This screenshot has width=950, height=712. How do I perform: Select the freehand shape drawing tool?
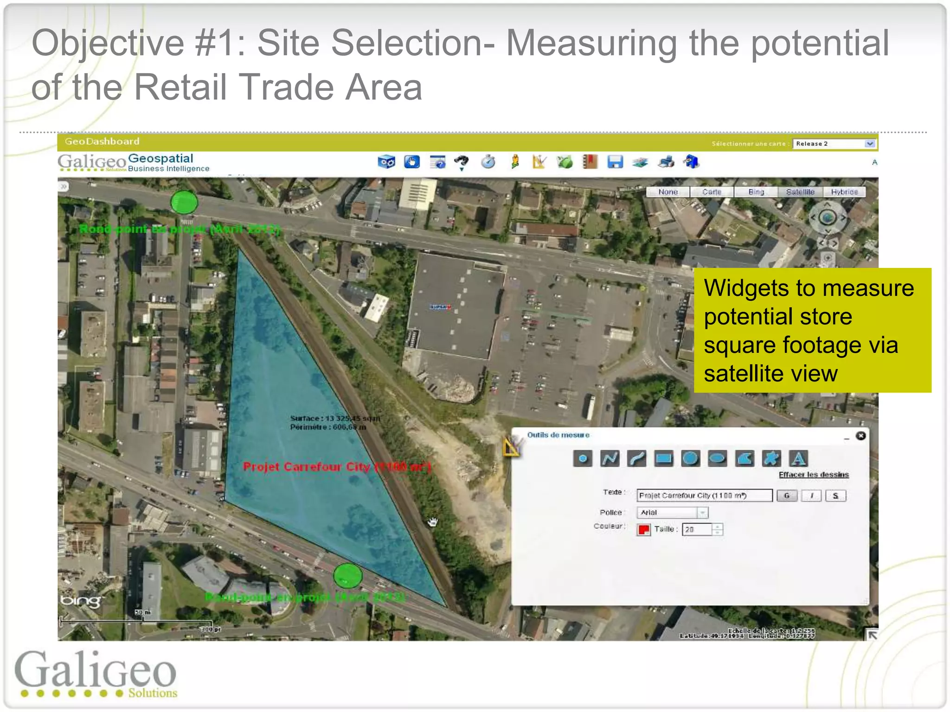(x=771, y=458)
